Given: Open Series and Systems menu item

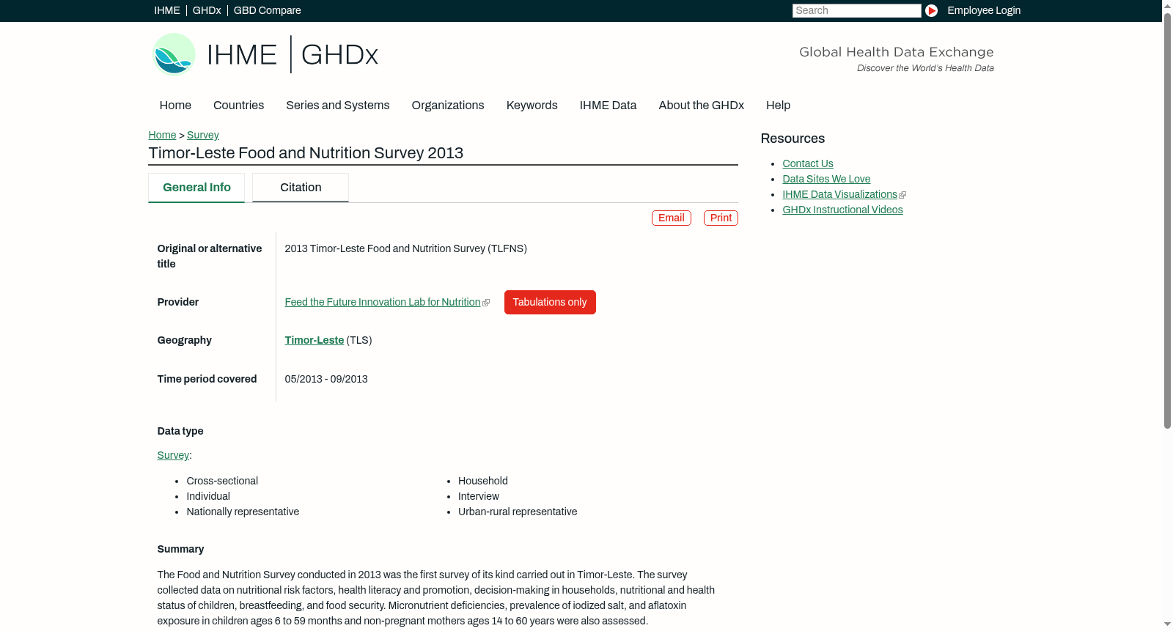Looking at the screenshot, I should point(338,106).
